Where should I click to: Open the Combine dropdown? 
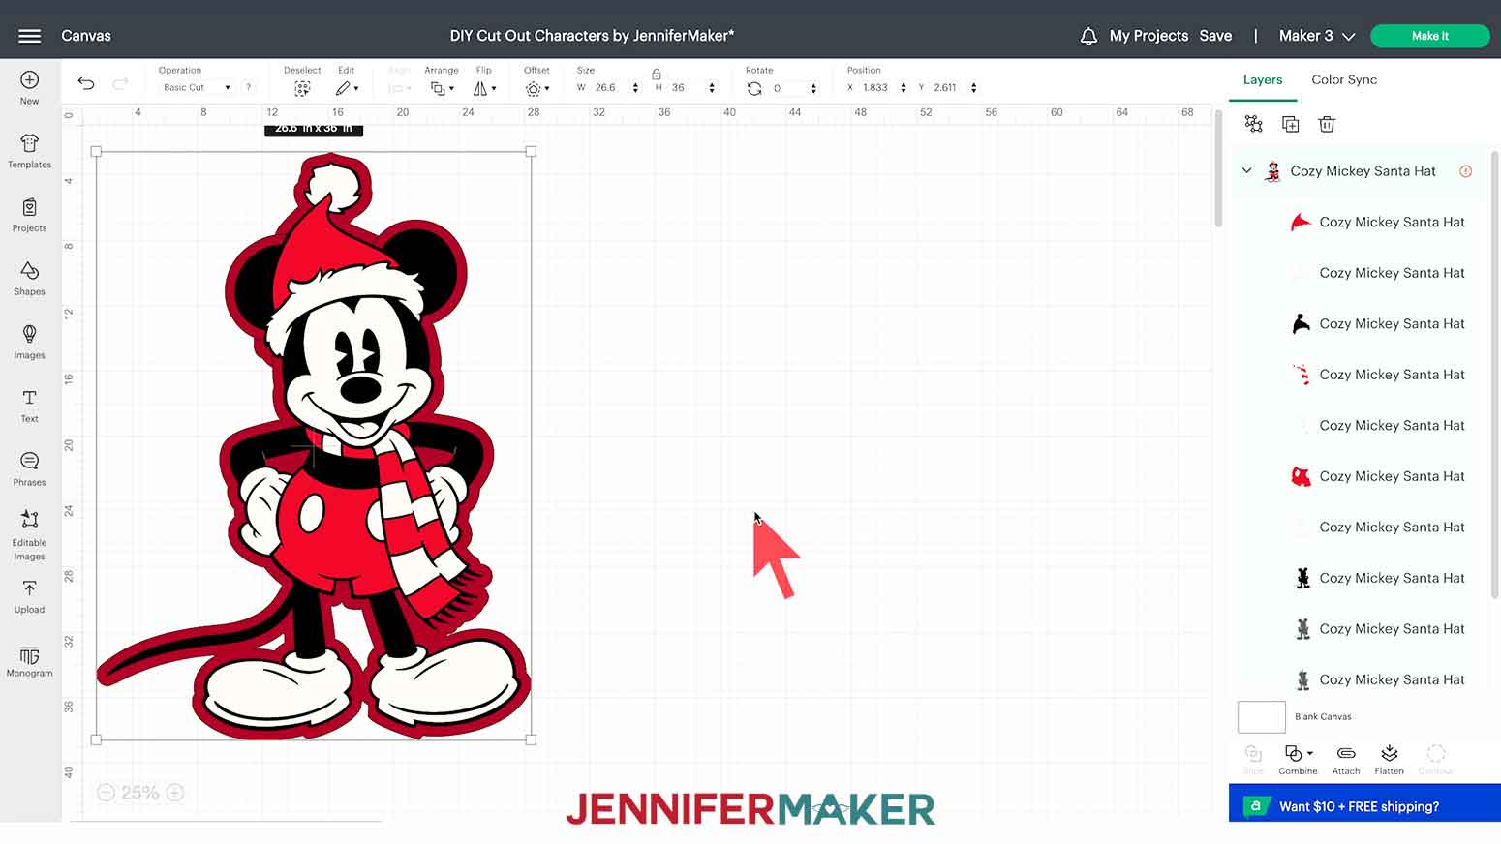[1298, 760]
